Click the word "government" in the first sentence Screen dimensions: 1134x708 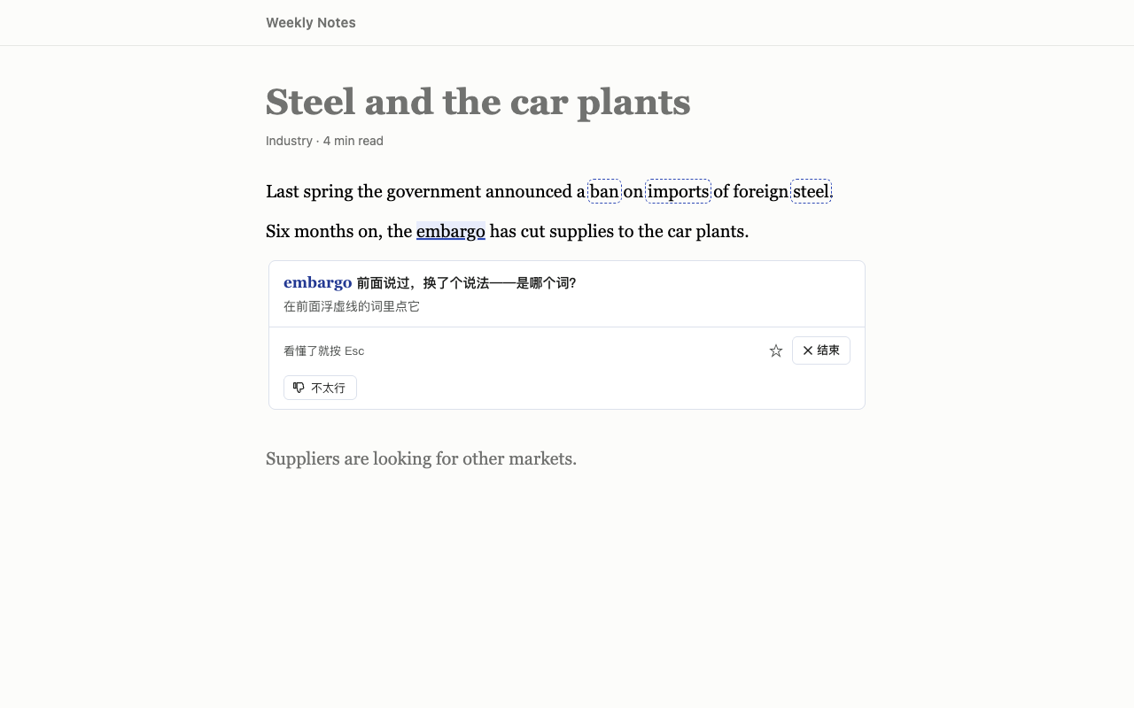tap(434, 191)
